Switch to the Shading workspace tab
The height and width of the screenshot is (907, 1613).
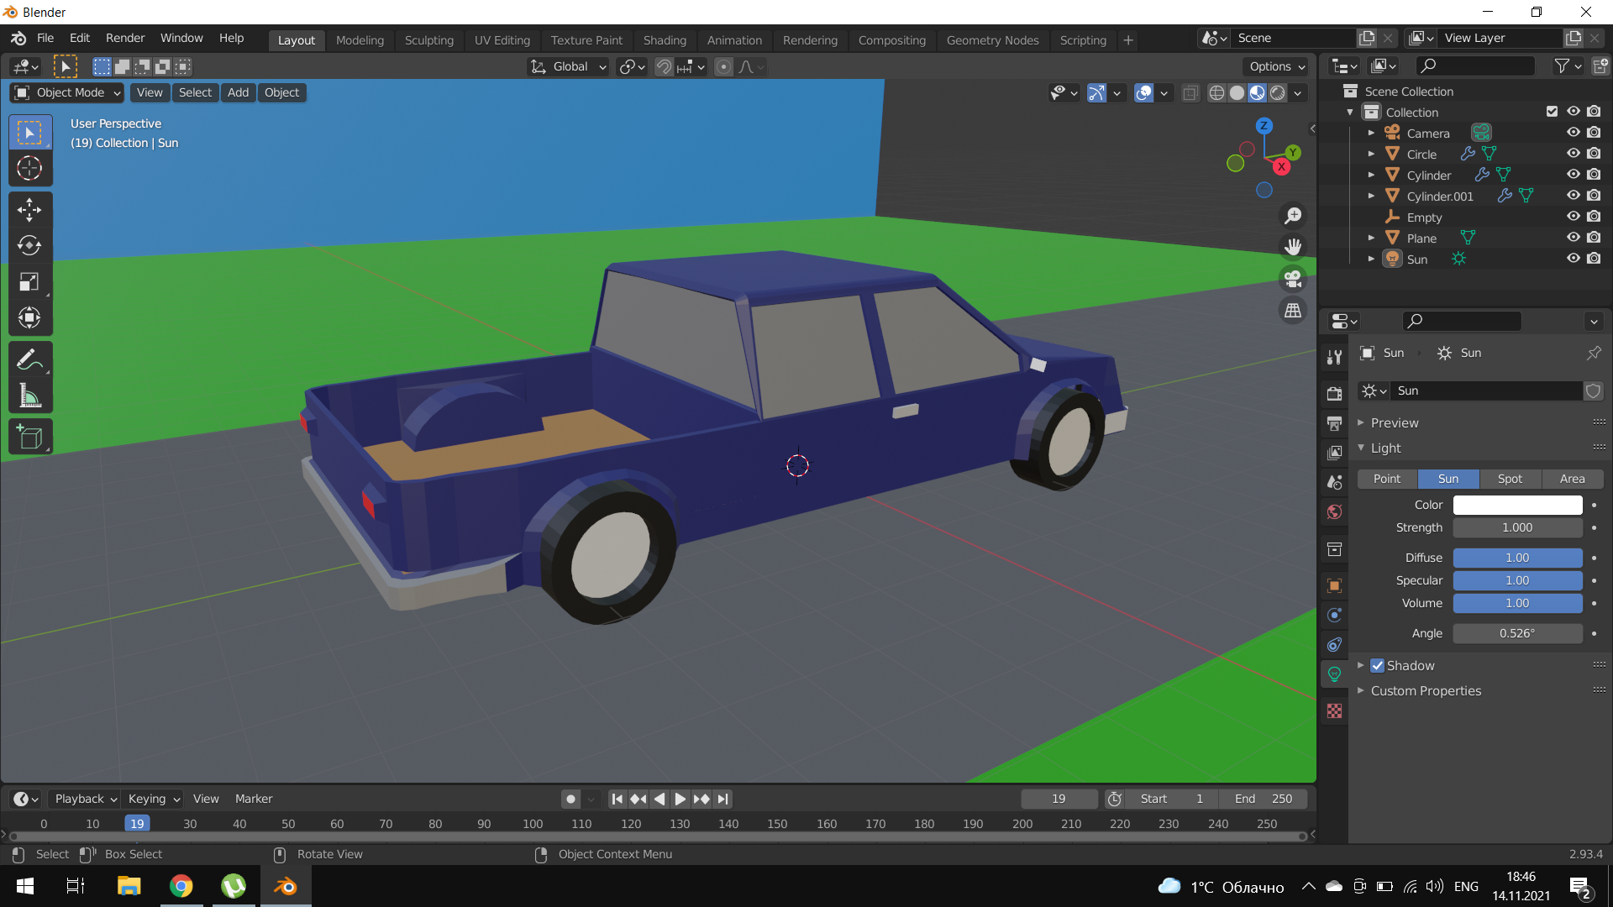click(665, 39)
